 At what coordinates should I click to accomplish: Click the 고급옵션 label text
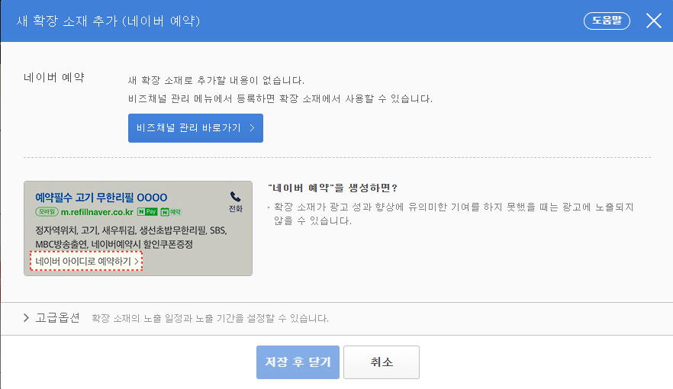coord(57,318)
